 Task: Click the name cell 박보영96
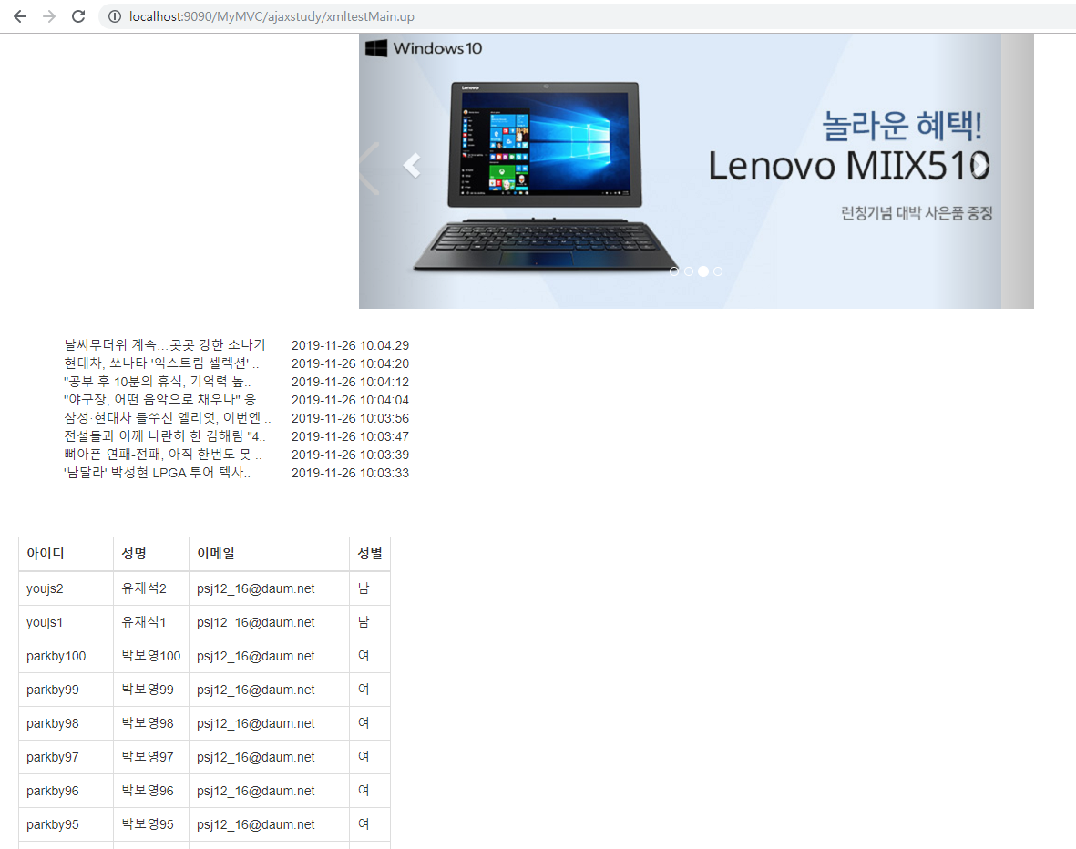pos(151,790)
